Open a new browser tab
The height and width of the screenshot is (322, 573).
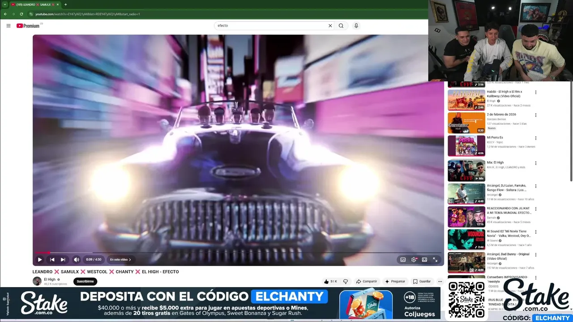click(x=65, y=4)
